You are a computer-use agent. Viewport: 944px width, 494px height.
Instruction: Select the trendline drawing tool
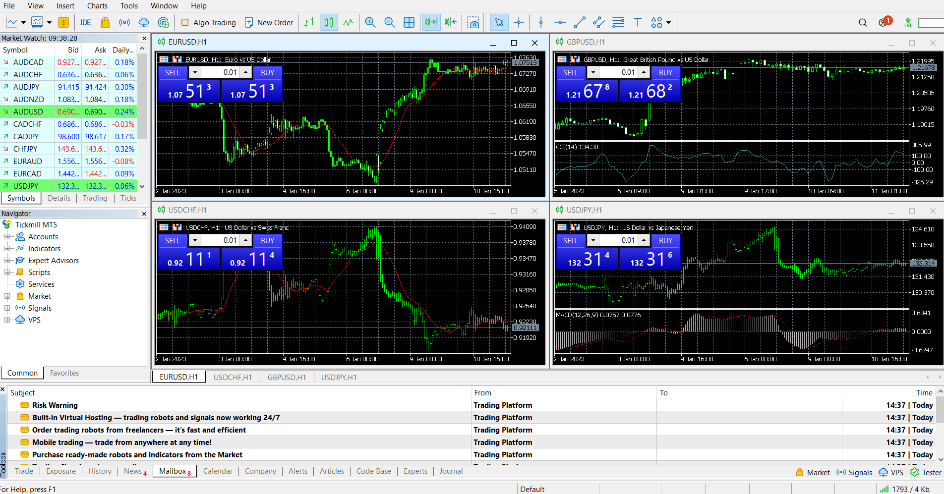580,23
